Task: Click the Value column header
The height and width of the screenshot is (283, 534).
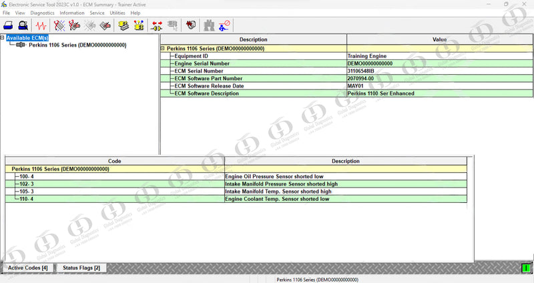Action: 440,39
